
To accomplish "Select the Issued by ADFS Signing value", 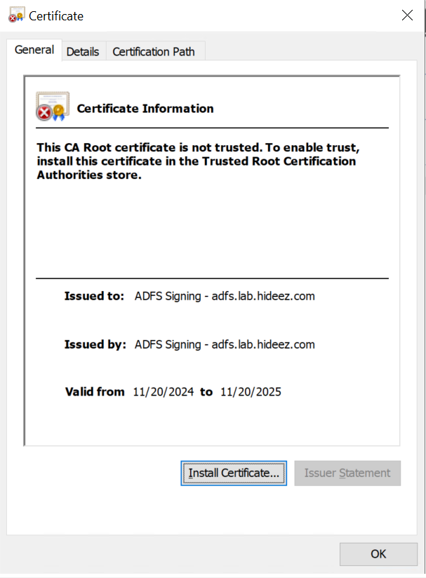I will [x=225, y=344].
